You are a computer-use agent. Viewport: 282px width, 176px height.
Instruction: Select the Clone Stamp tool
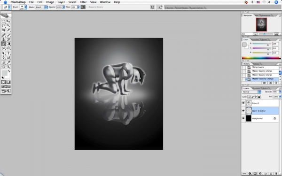3,39
